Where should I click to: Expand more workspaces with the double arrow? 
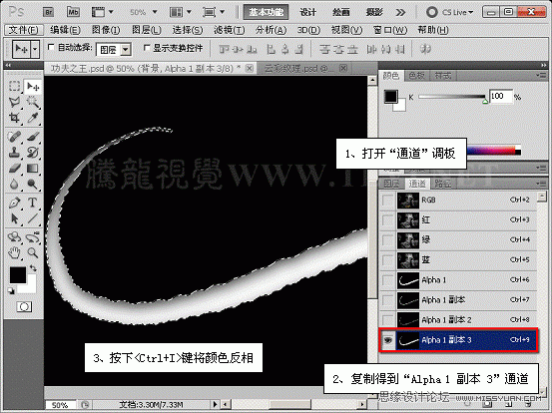point(400,13)
